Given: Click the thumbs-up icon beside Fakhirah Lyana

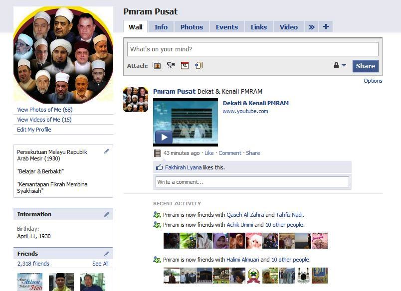Looking at the screenshot, I should tap(159, 167).
